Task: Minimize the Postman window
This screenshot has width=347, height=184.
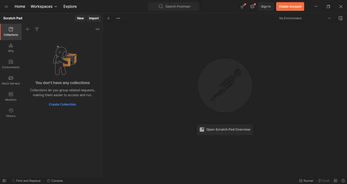Action: coord(316,6)
